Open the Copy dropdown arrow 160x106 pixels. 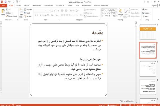13,13
